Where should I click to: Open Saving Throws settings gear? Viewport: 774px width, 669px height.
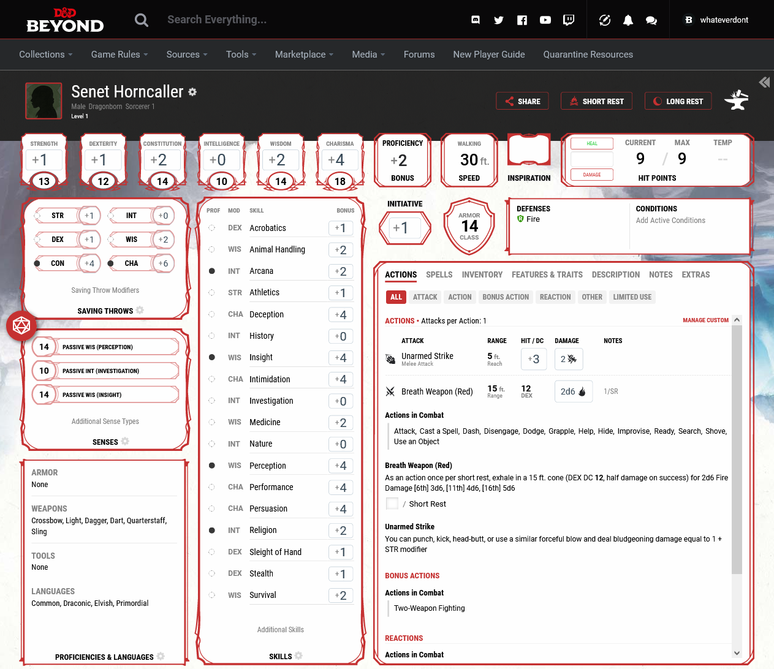pos(140,310)
